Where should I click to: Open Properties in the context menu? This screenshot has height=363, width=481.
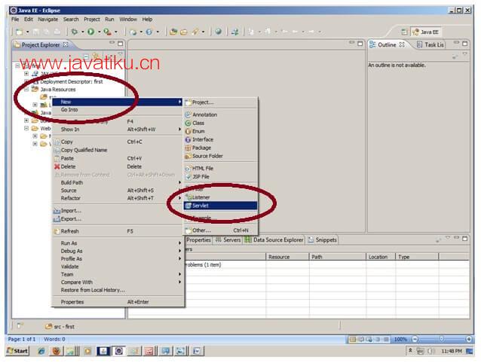(118, 302)
